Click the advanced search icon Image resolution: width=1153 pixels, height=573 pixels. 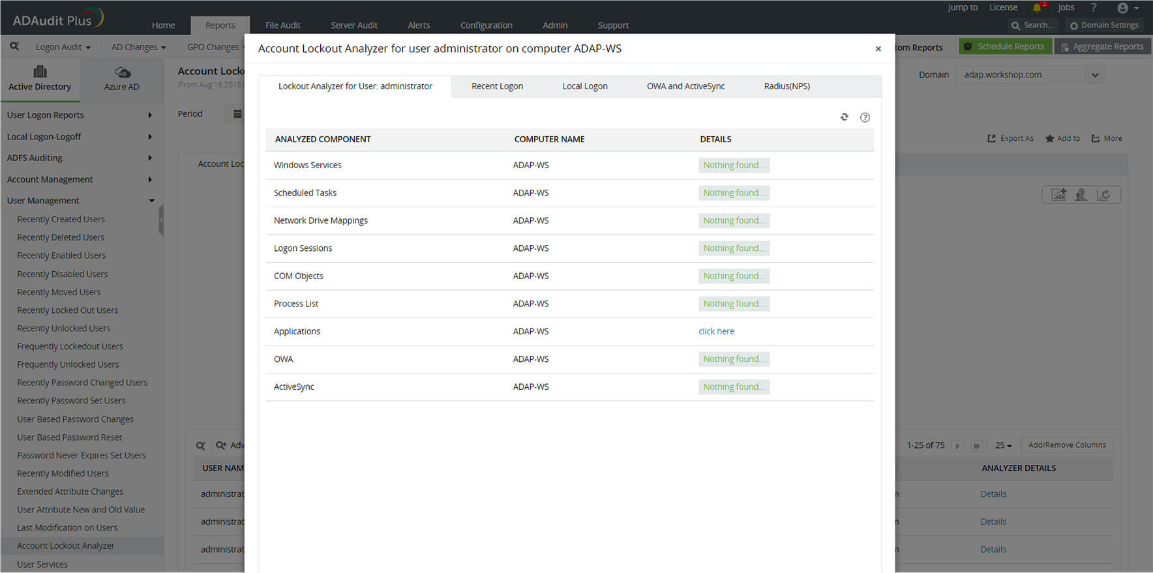click(222, 446)
